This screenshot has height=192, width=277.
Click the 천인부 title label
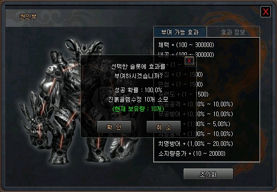28,16
